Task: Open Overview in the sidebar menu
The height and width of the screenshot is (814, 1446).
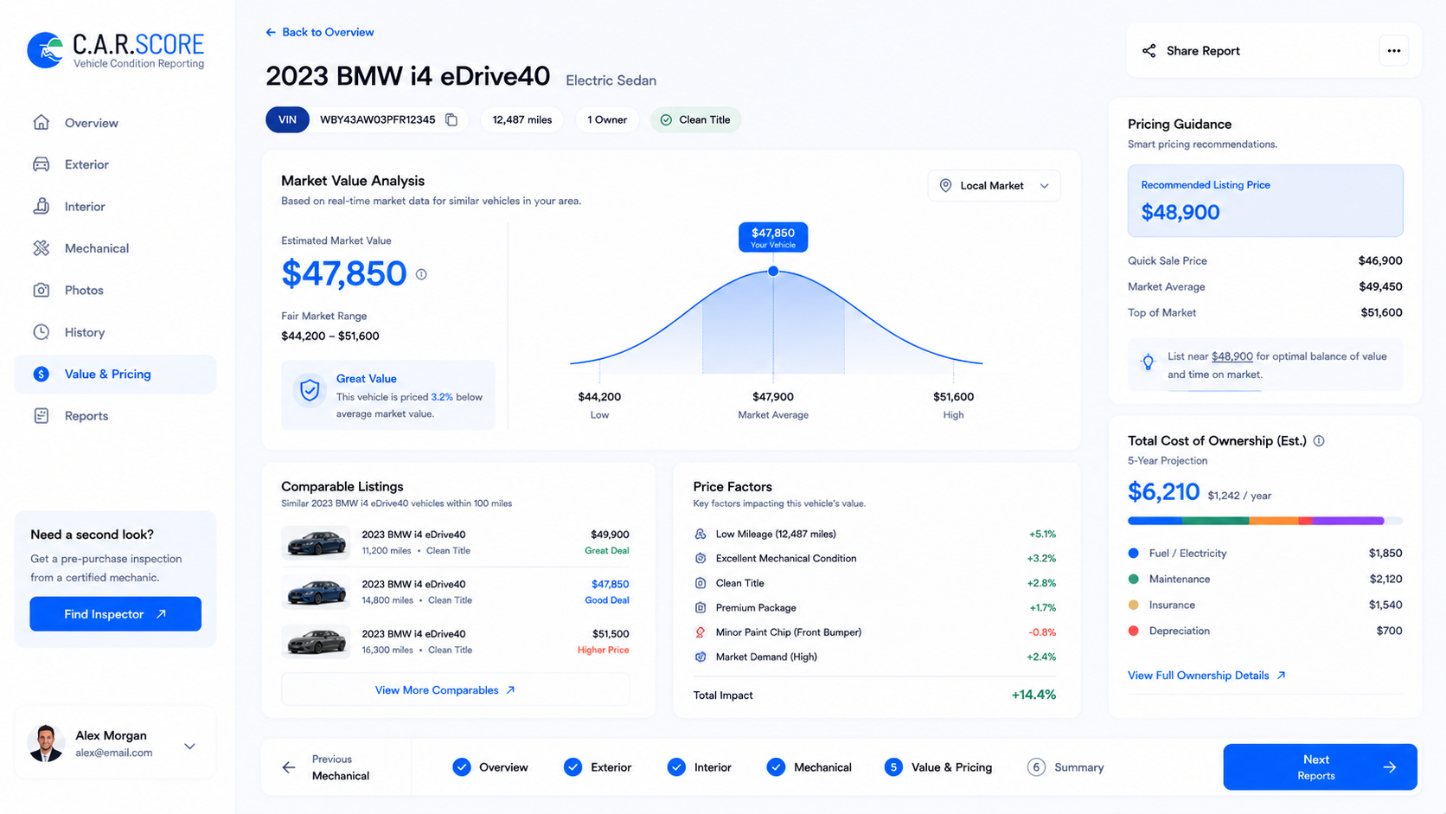Action: pos(115,123)
